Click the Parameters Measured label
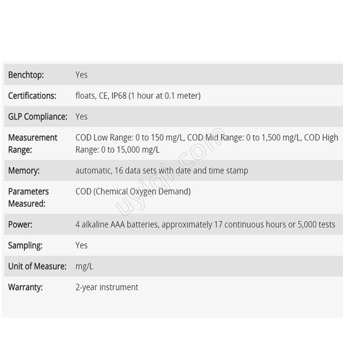The width and height of the screenshot is (343, 343). tap(28, 198)
